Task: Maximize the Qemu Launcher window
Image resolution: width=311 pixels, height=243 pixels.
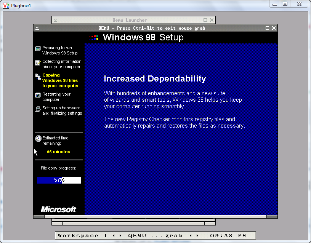Action: click(x=205, y=20)
